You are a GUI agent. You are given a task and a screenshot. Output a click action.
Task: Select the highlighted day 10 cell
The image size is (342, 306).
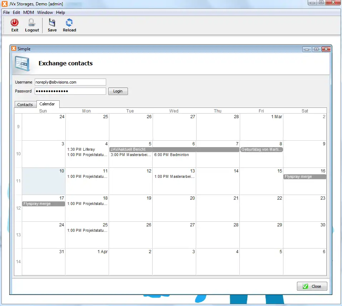(x=43, y=181)
